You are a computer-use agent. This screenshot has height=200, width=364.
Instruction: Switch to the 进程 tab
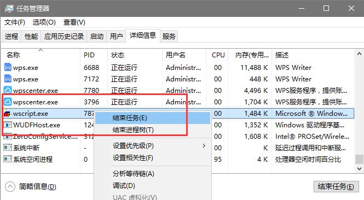[x=11, y=37]
